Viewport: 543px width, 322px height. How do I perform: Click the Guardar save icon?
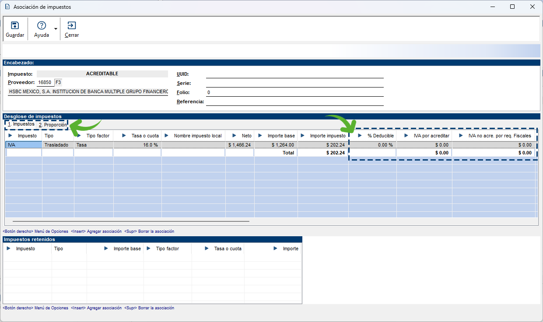[15, 26]
